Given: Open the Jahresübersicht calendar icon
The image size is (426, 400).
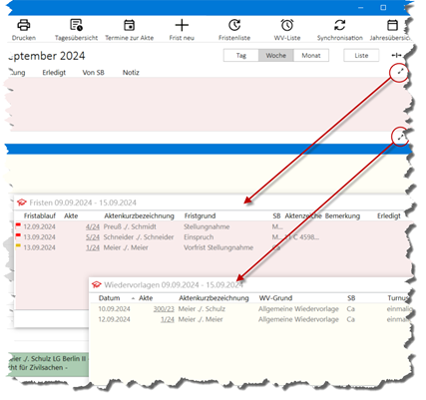Looking at the screenshot, I should (x=392, y=25).
